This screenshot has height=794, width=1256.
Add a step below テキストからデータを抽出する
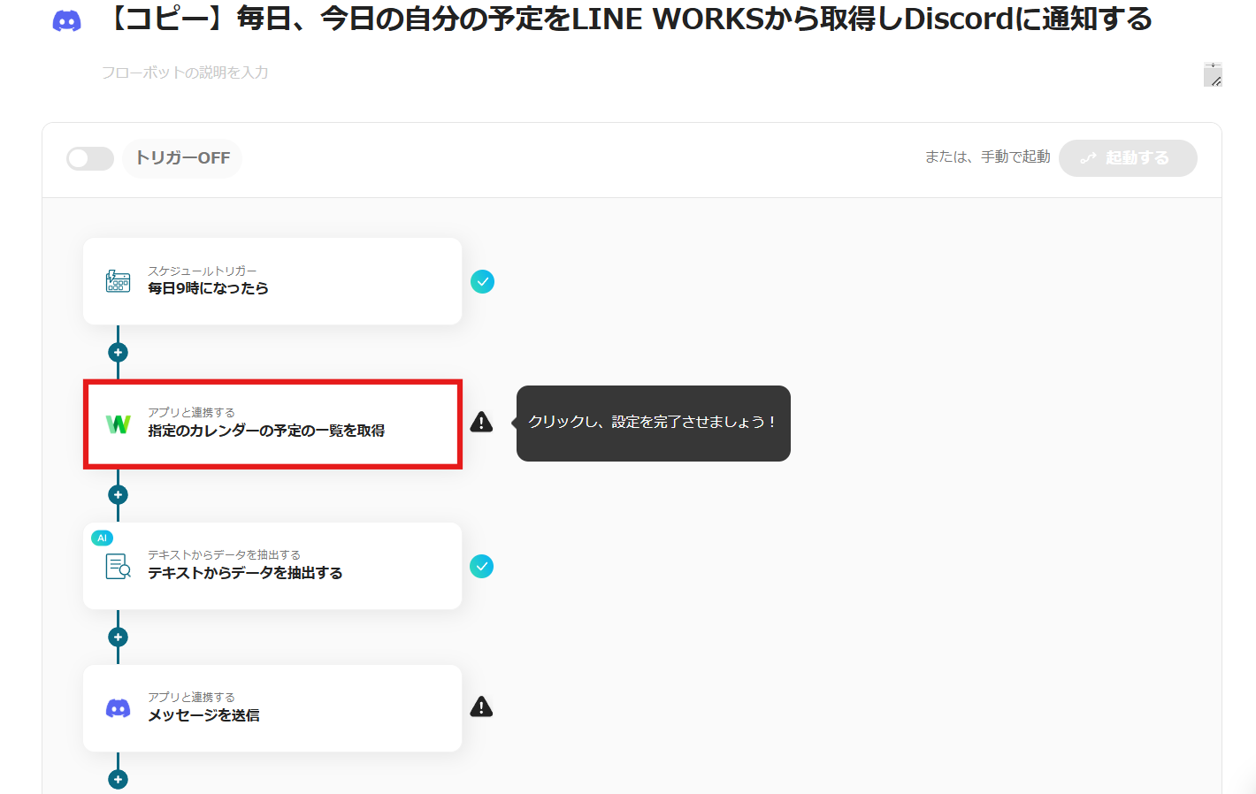pyautogui.click(x=118, y=637)
